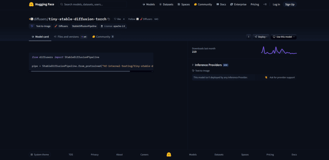Click the like count of 4
This screenshot has height=160, width=329.
[x=124, y=19]
